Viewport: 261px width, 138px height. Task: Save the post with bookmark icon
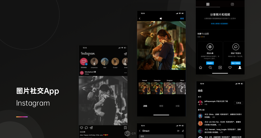point(125,128)
